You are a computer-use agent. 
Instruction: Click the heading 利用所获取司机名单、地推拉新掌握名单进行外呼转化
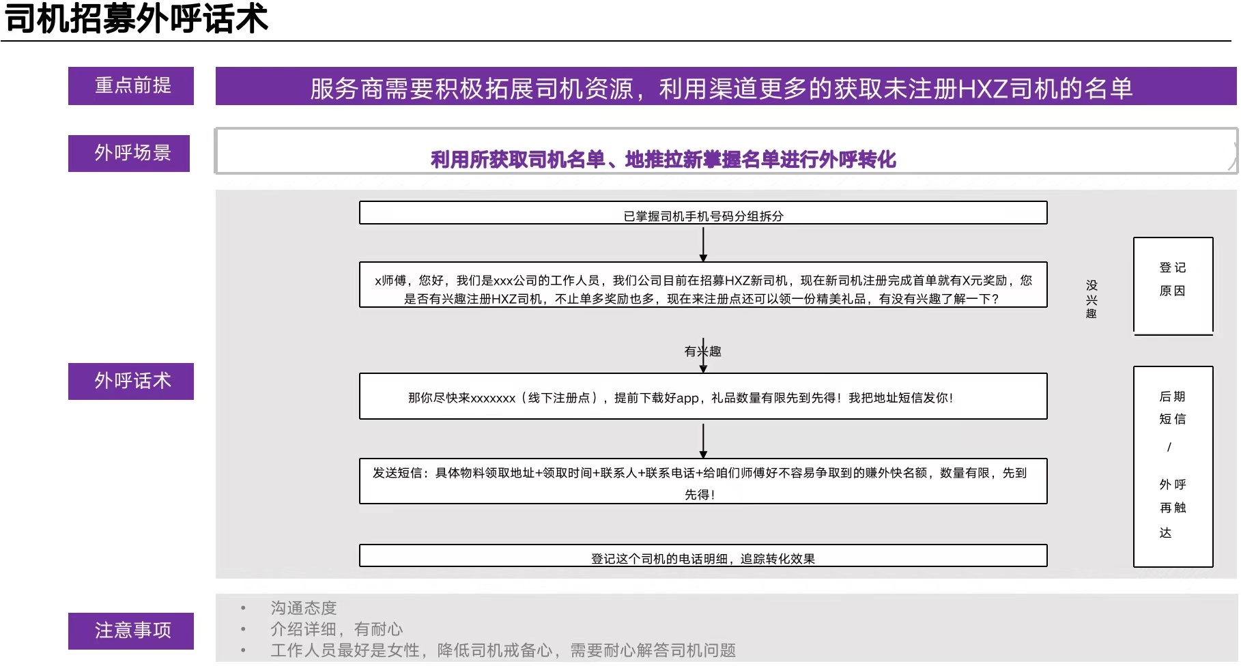[663, 160]
